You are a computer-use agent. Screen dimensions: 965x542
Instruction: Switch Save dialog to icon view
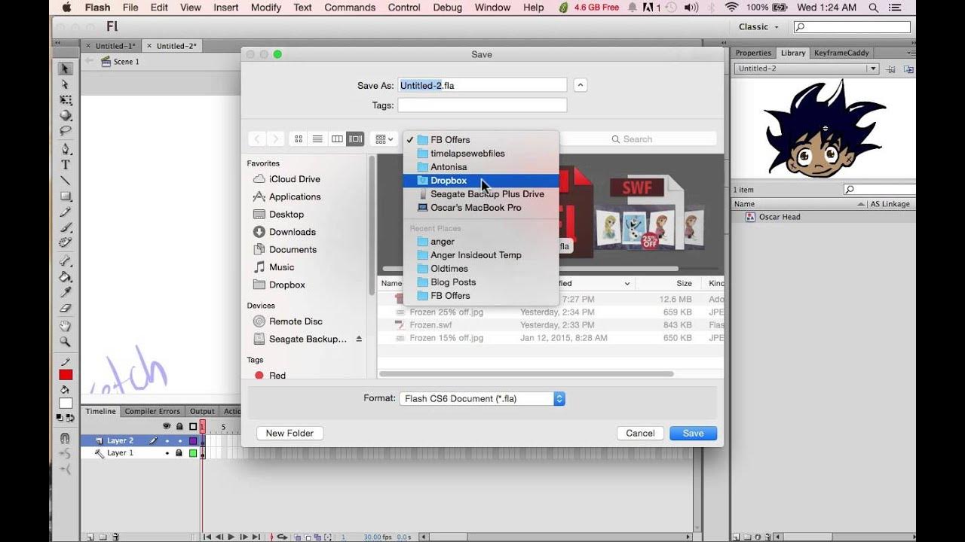pos(299,139)
